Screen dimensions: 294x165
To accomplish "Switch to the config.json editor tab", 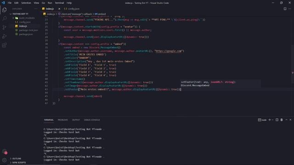I will coord(72,9).
